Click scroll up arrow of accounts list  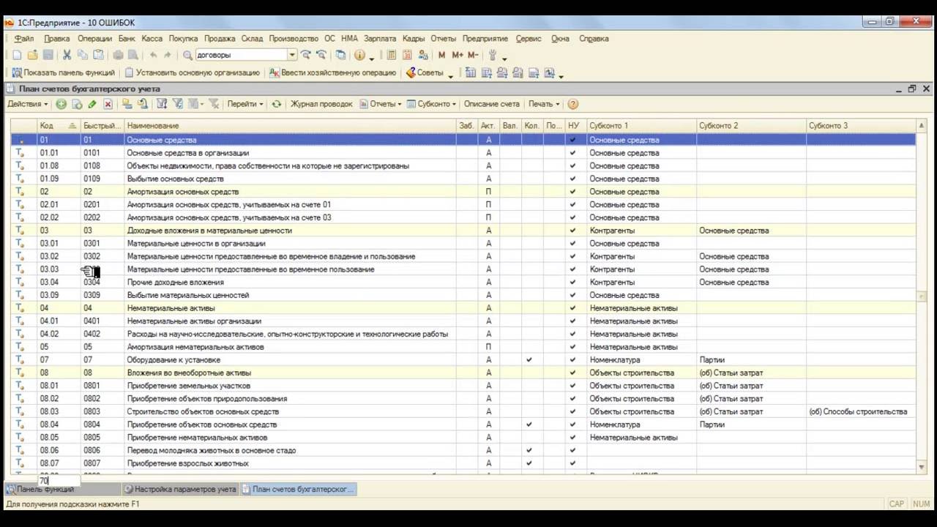pyautogui.click(x=922, y=125)
